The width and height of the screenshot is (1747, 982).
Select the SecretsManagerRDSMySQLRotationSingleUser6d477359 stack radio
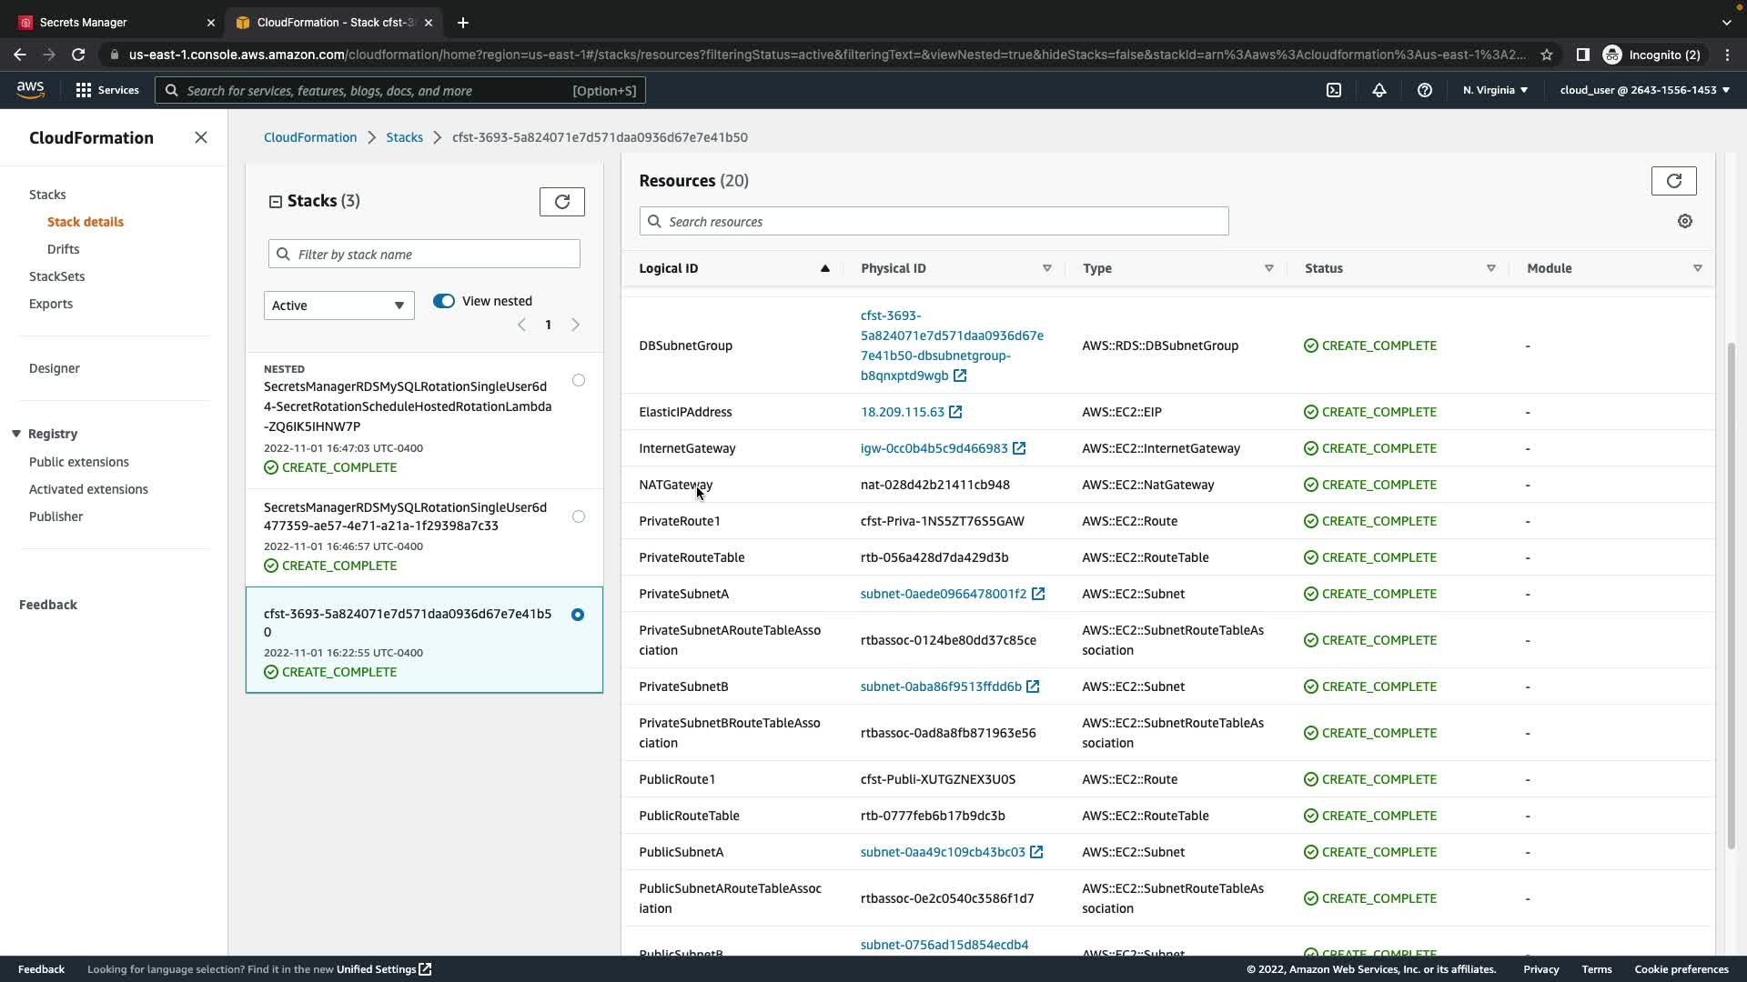click(x=579, y=516)
